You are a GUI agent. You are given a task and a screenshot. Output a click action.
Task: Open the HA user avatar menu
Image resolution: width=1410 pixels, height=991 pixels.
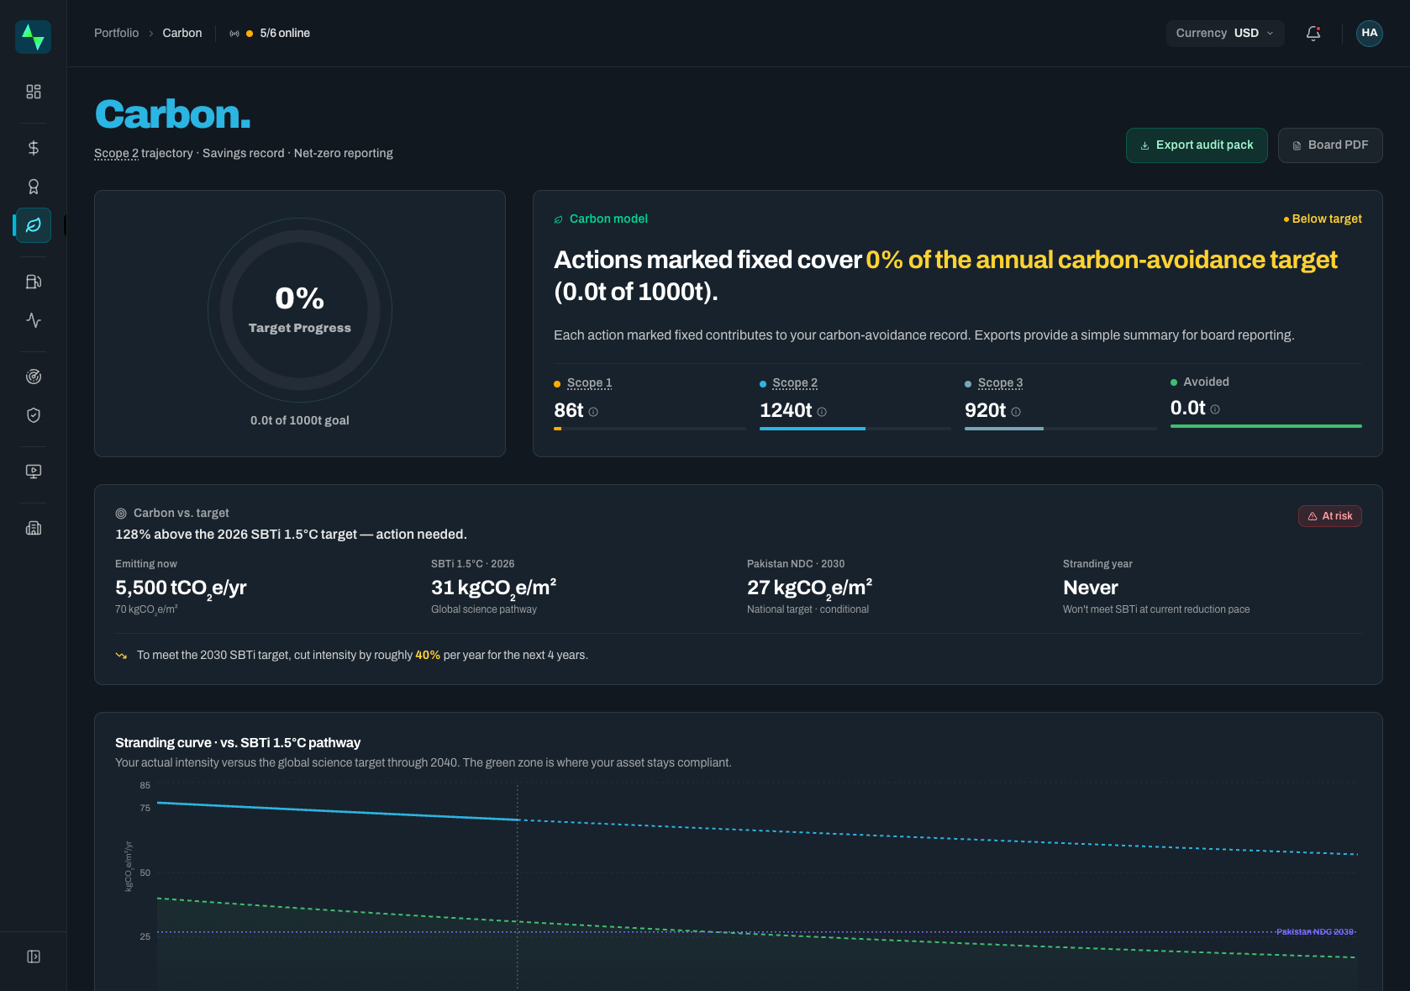click(1370, 34)
